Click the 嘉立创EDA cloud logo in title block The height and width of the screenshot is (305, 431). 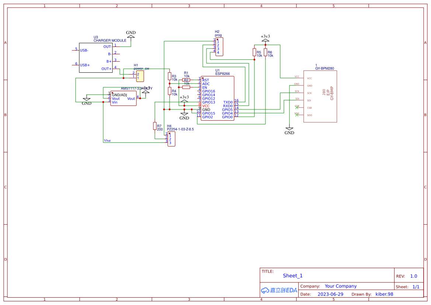[x=279, y=290]
